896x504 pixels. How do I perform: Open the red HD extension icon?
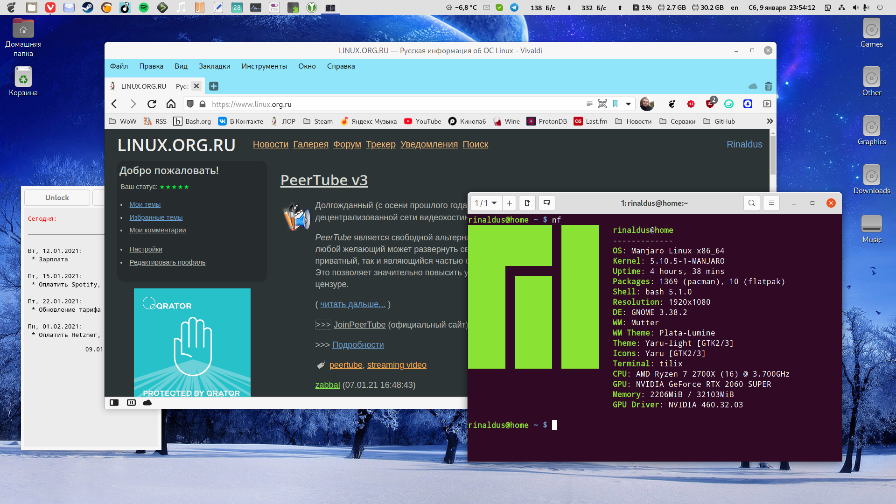pos(691,104)
